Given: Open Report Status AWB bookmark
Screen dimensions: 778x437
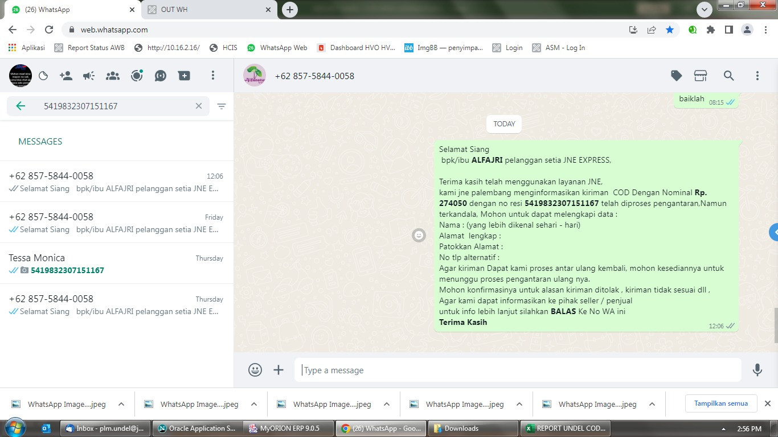Looking at the screenshot, I should 89,48.
